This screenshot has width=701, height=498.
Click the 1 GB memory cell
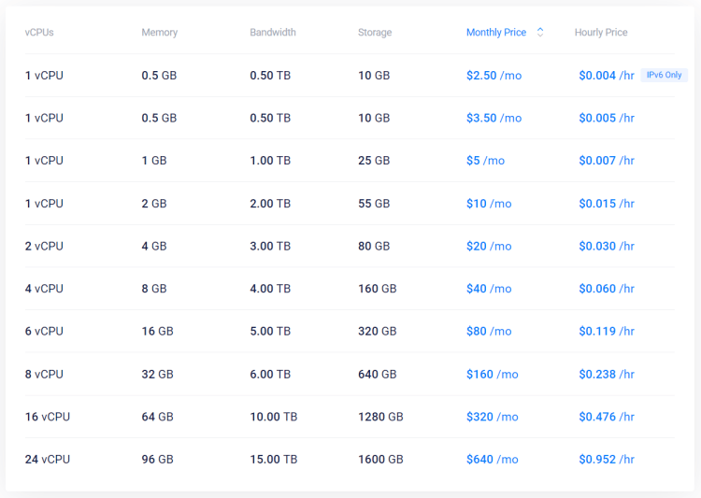(x=154, y=161)
